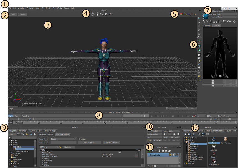This screenshot has height=168, width=238.
Task: Select the Scale tool in viewer toolbar
Action: coord(199,33)
